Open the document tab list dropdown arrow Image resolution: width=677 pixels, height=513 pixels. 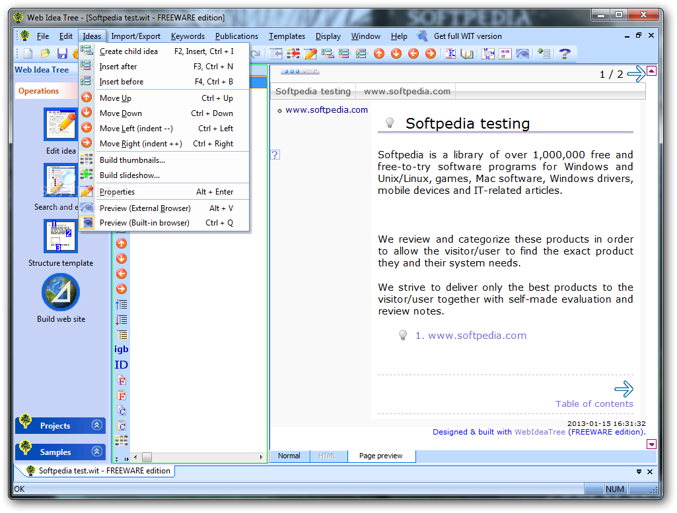coord(639,471)
